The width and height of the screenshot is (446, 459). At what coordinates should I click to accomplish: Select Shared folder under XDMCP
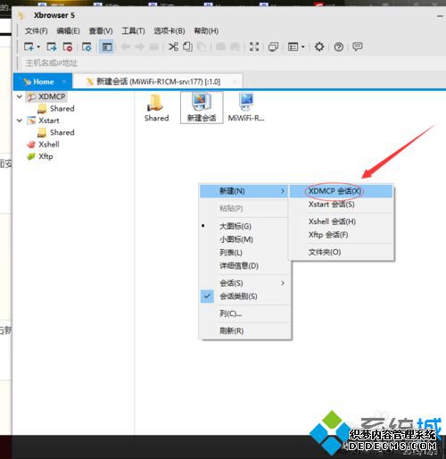(56, 108)
